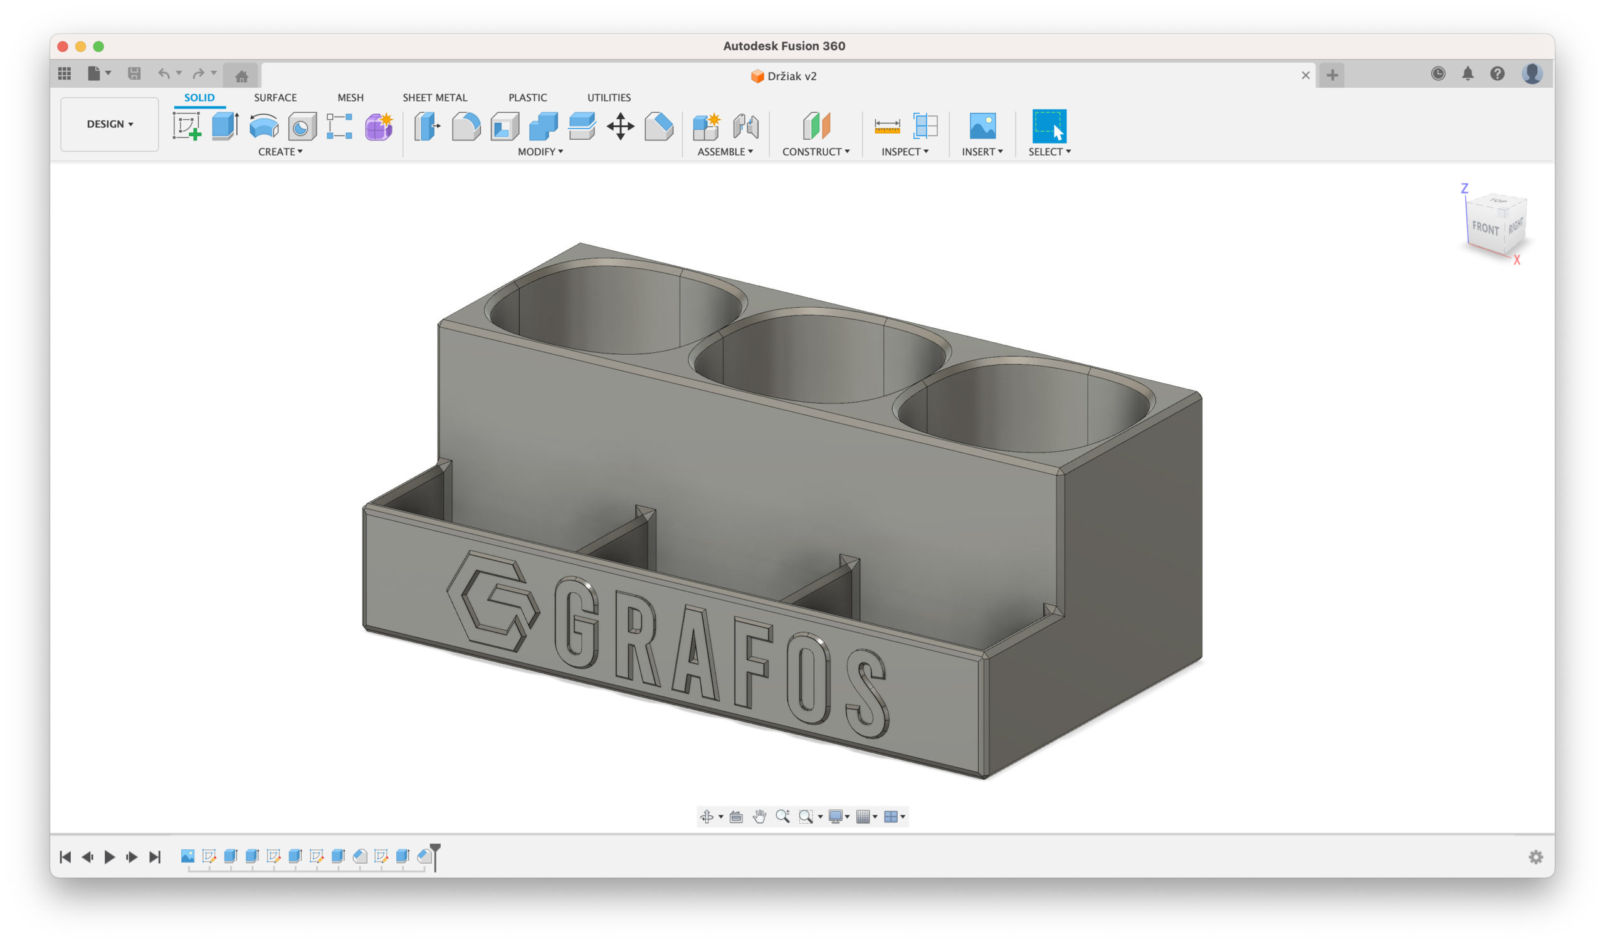Expand the SELECT menu
The image size is (1605, 944).
[1050, 152]
